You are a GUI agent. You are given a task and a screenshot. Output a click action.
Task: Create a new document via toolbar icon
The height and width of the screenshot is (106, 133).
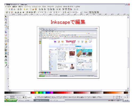point(7,9)
